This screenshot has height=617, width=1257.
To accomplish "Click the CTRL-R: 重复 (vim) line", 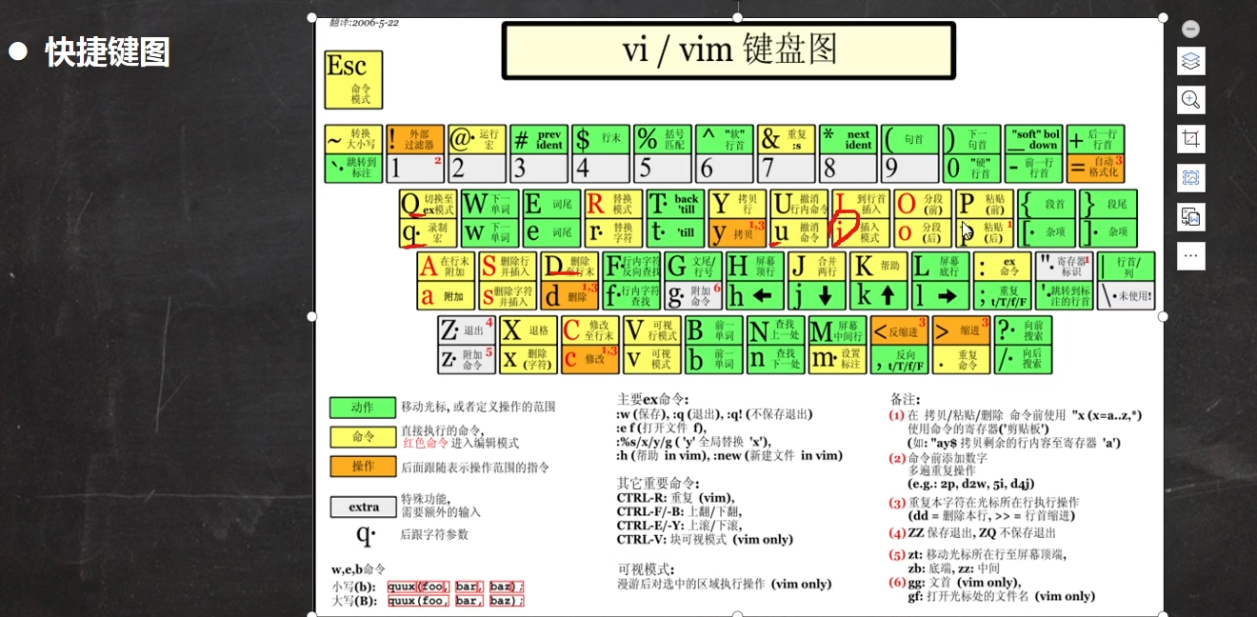I will point(677,498).
